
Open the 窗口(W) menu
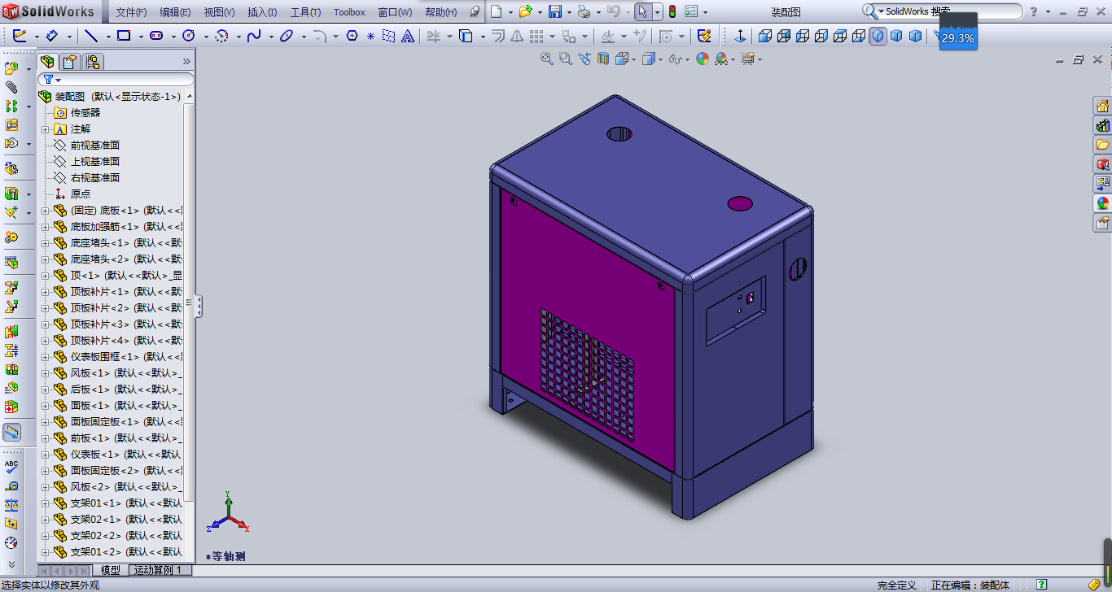click(395, 12)
